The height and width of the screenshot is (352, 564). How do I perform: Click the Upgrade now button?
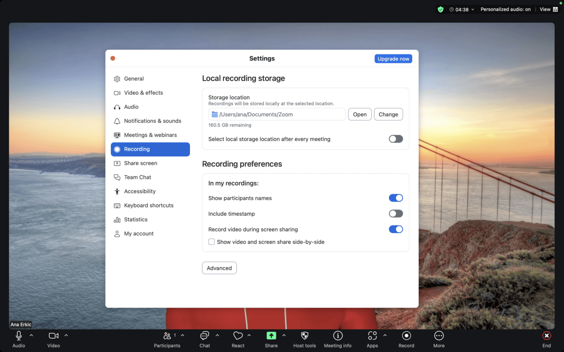(393, 59)
